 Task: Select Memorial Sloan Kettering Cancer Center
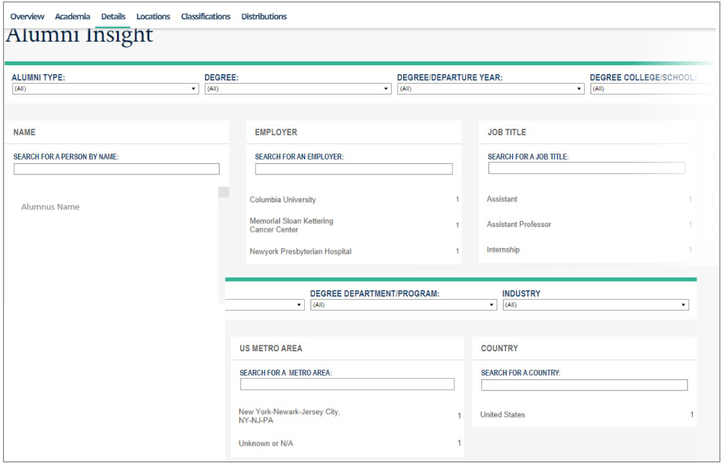click(x=292, y=225)
